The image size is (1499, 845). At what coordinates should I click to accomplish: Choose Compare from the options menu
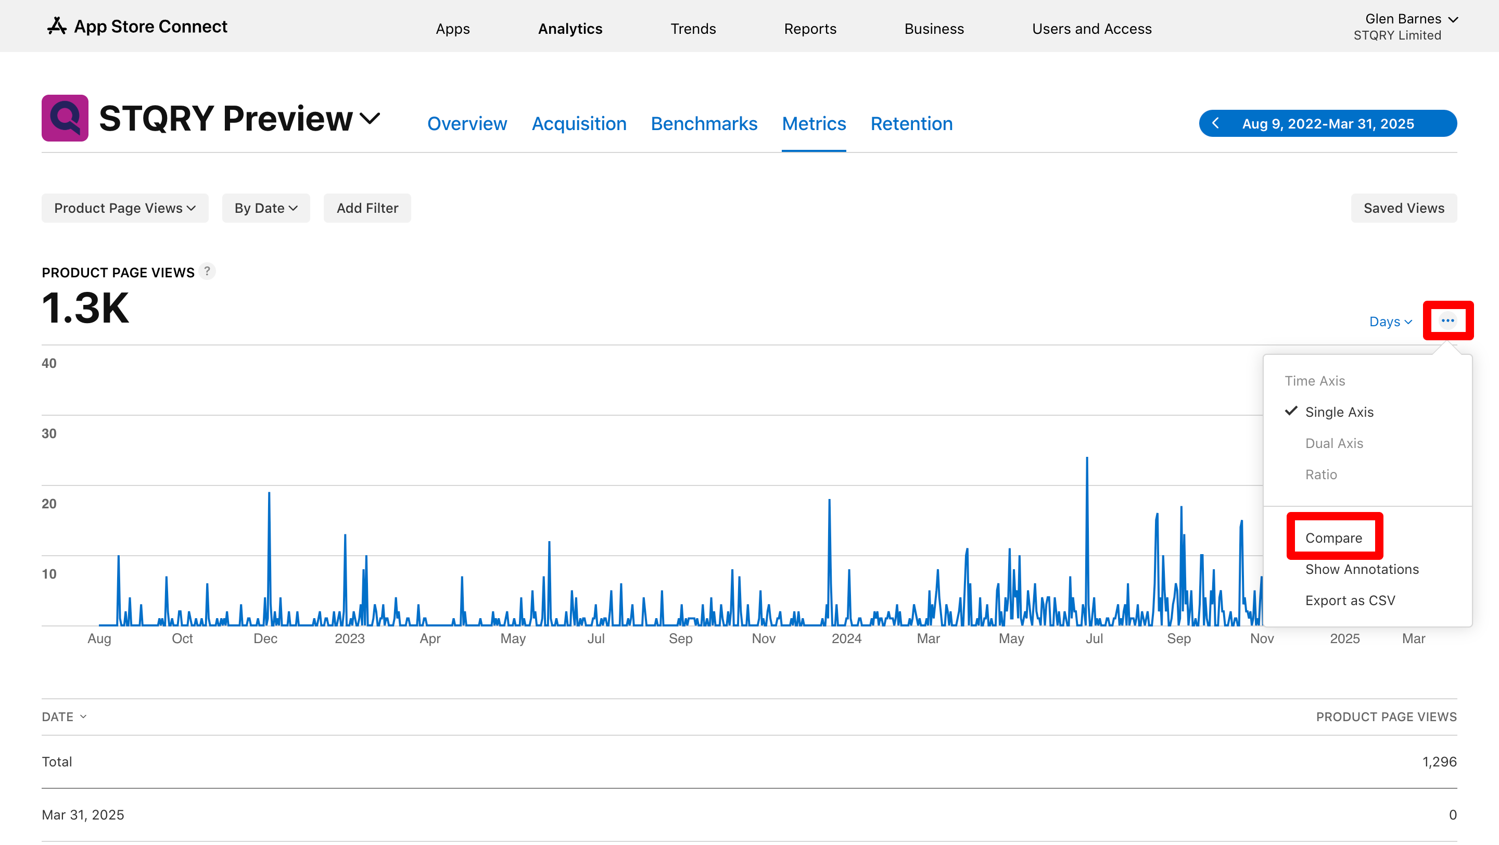click(x=1333, y=538)
